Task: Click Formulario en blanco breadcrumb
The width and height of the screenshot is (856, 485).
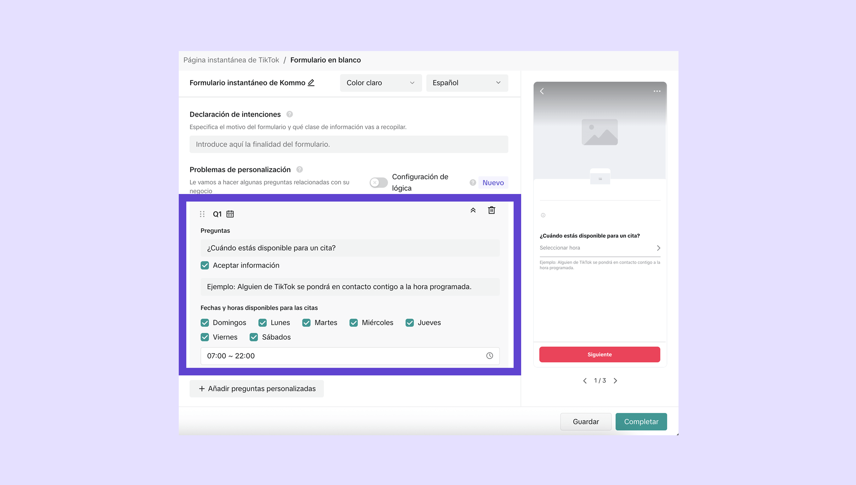Action: tap(325, 60)
